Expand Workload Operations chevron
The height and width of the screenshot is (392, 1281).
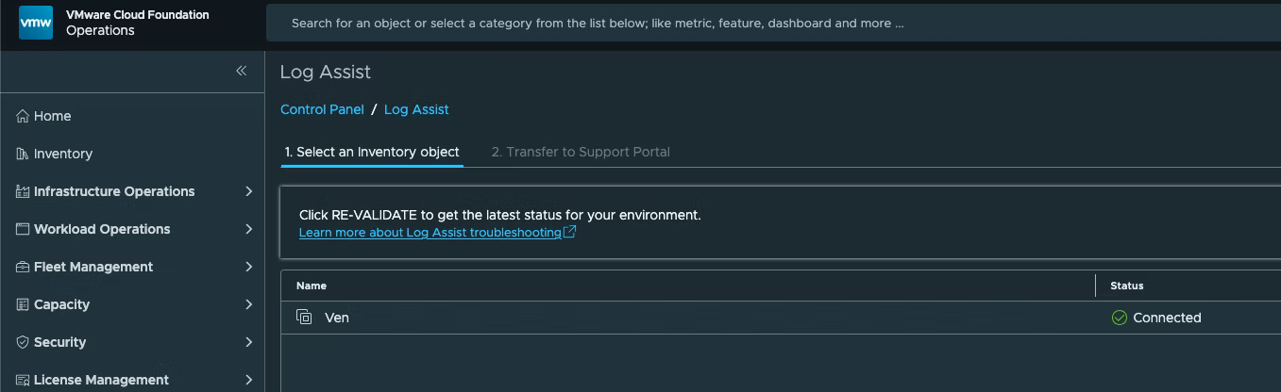[249, 229]
